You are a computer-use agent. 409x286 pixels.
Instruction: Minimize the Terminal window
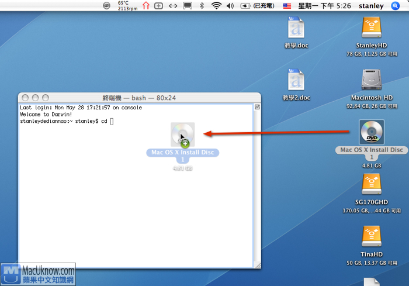click(35, 98)
